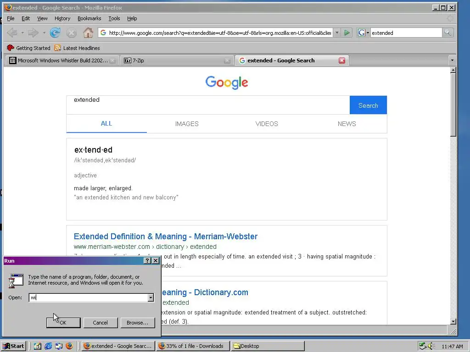Click OK in the Run dialog
470x352 pixels.
(x=63, y=323)
